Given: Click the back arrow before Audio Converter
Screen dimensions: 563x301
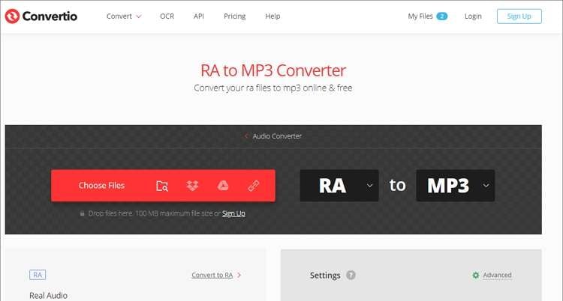Looking at the screenshot, I should pos(246,136).
